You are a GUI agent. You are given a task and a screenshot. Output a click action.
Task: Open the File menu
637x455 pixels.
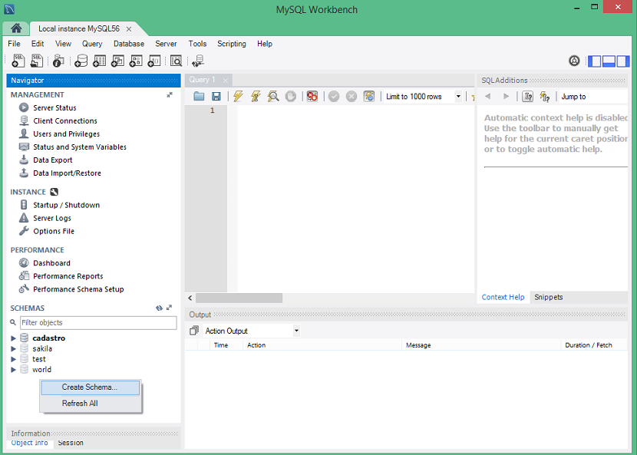(14, 44)
